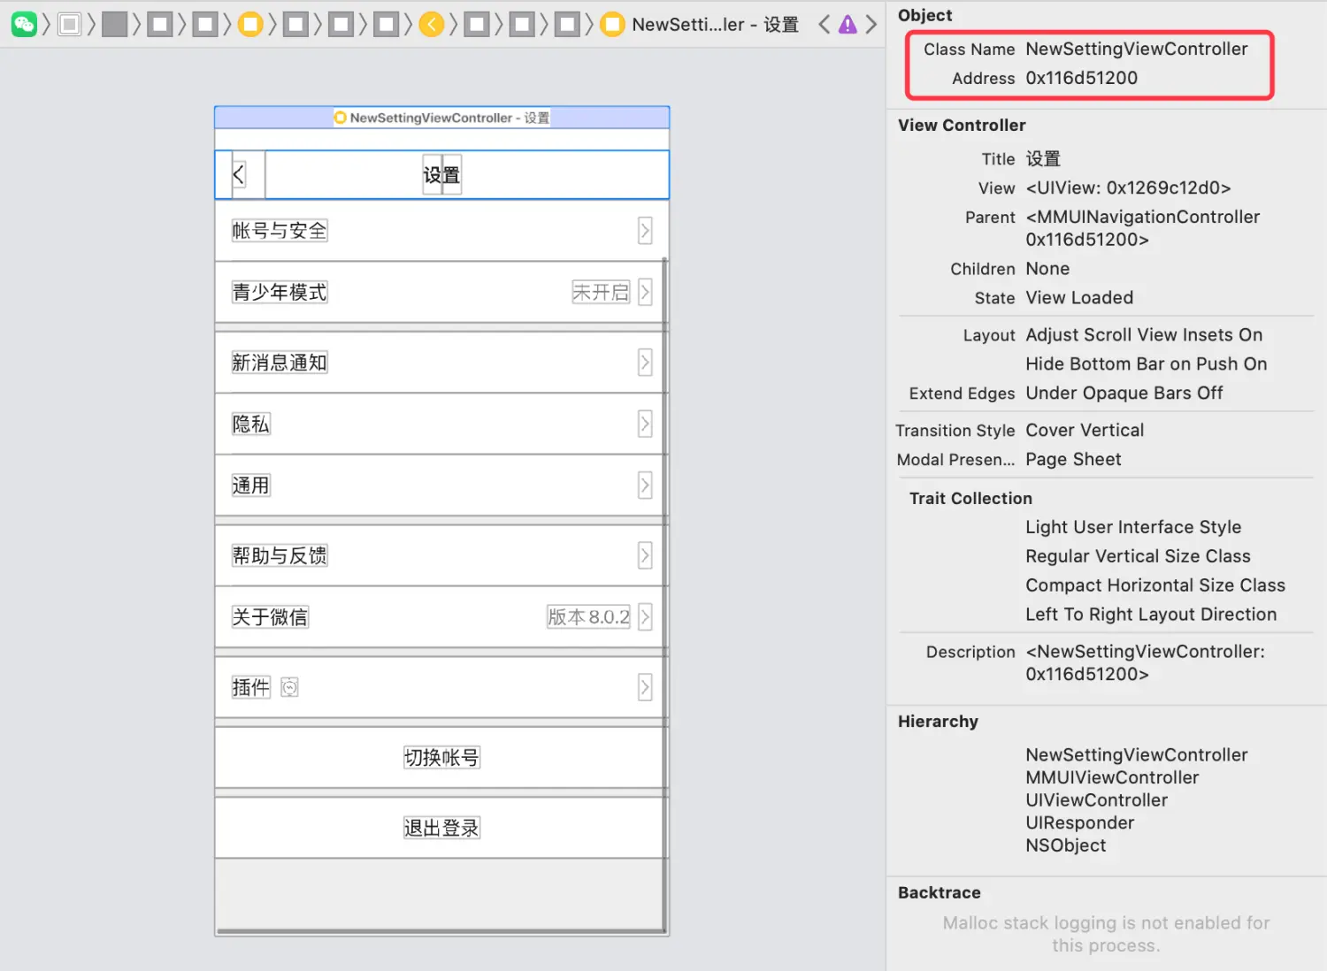Select the unlabeled yellow view controller breadcrumb icon

coord(250,24)
